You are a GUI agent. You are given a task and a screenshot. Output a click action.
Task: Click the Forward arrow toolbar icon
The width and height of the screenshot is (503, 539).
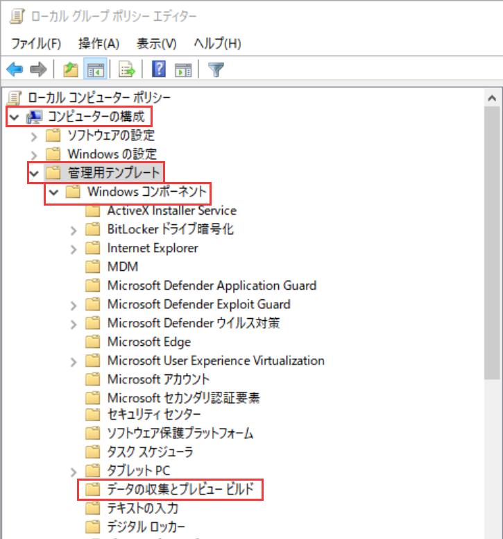coord(38,69)
